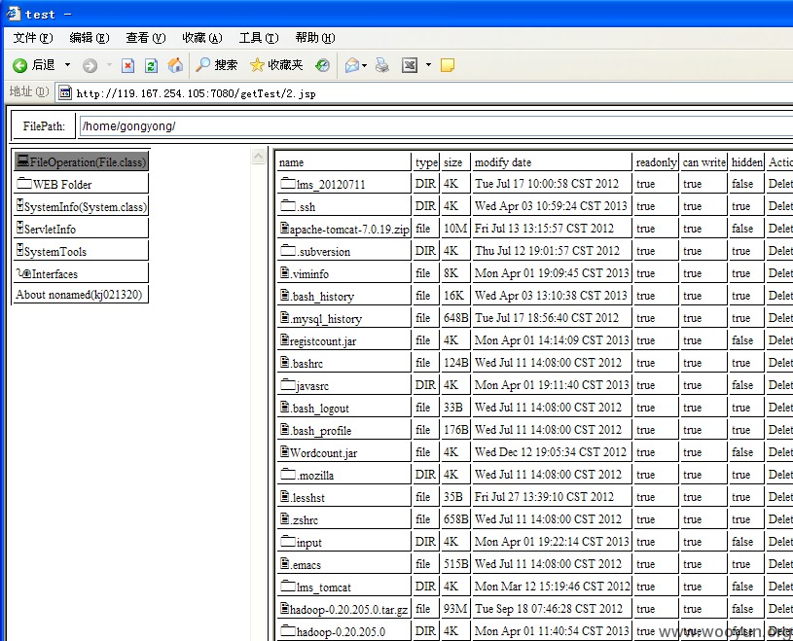Open SystemTools in the sidebar
Screen dimensions: 793x641
coord(81,251)
